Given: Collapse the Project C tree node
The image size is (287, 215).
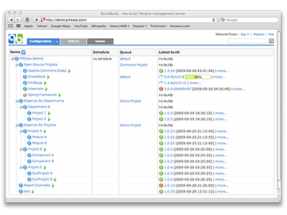Looking at the screenshot, I should [x=21, y=167].
